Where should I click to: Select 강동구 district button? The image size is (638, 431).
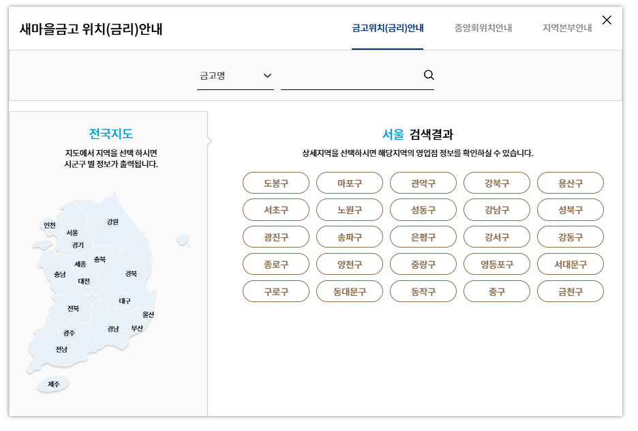coord(571,237)
